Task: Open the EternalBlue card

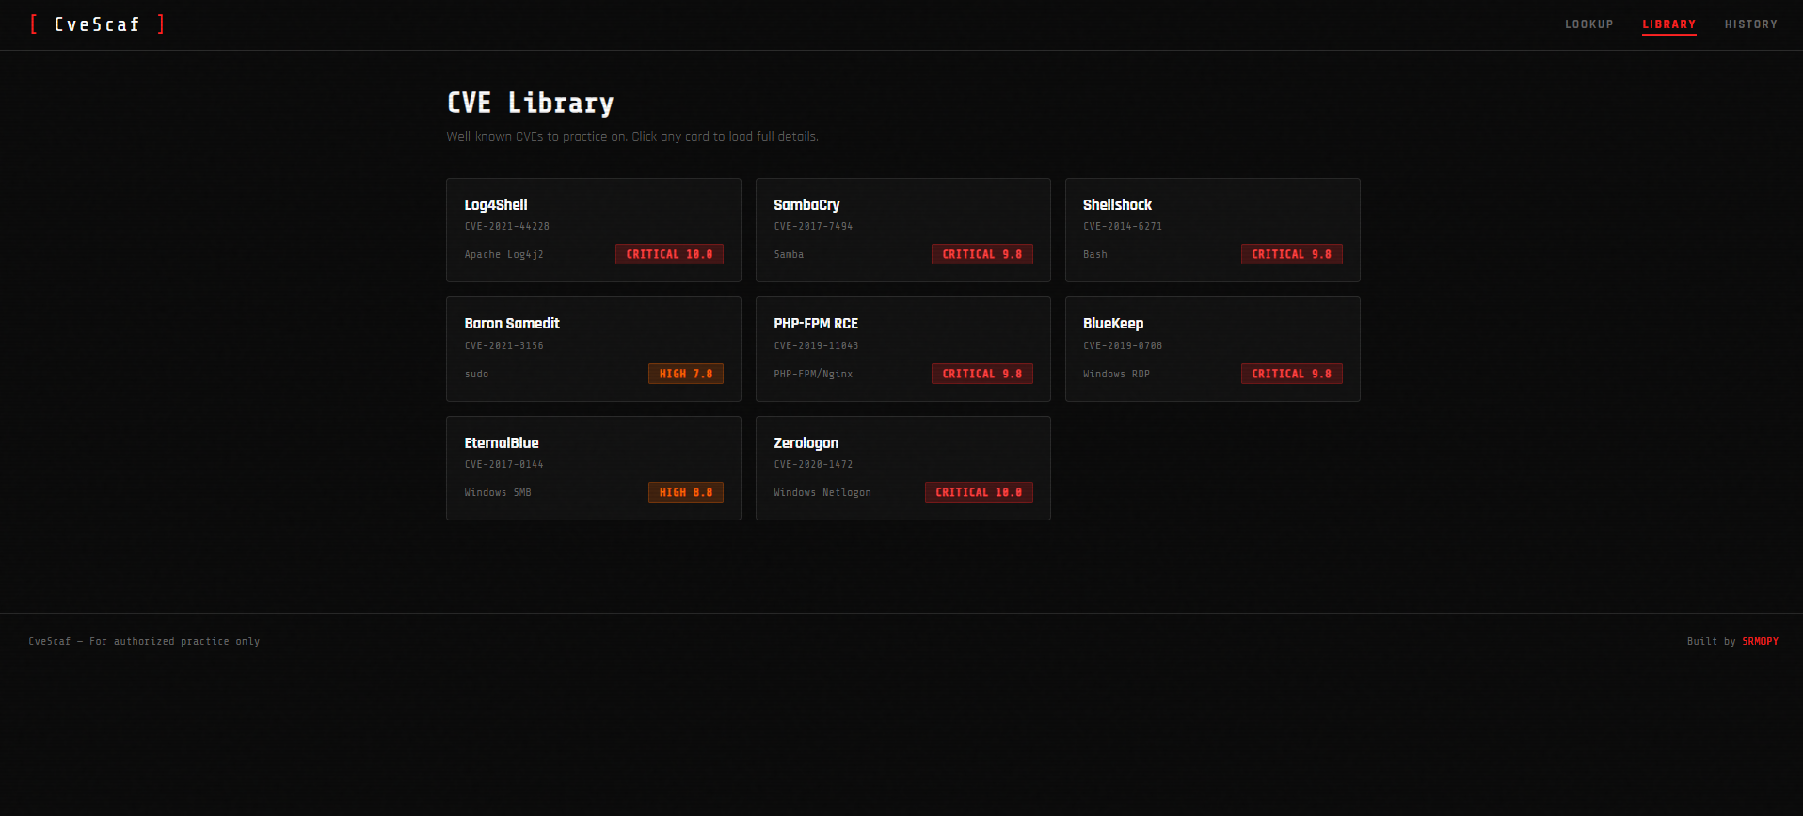Action: (x=593, y=468)
